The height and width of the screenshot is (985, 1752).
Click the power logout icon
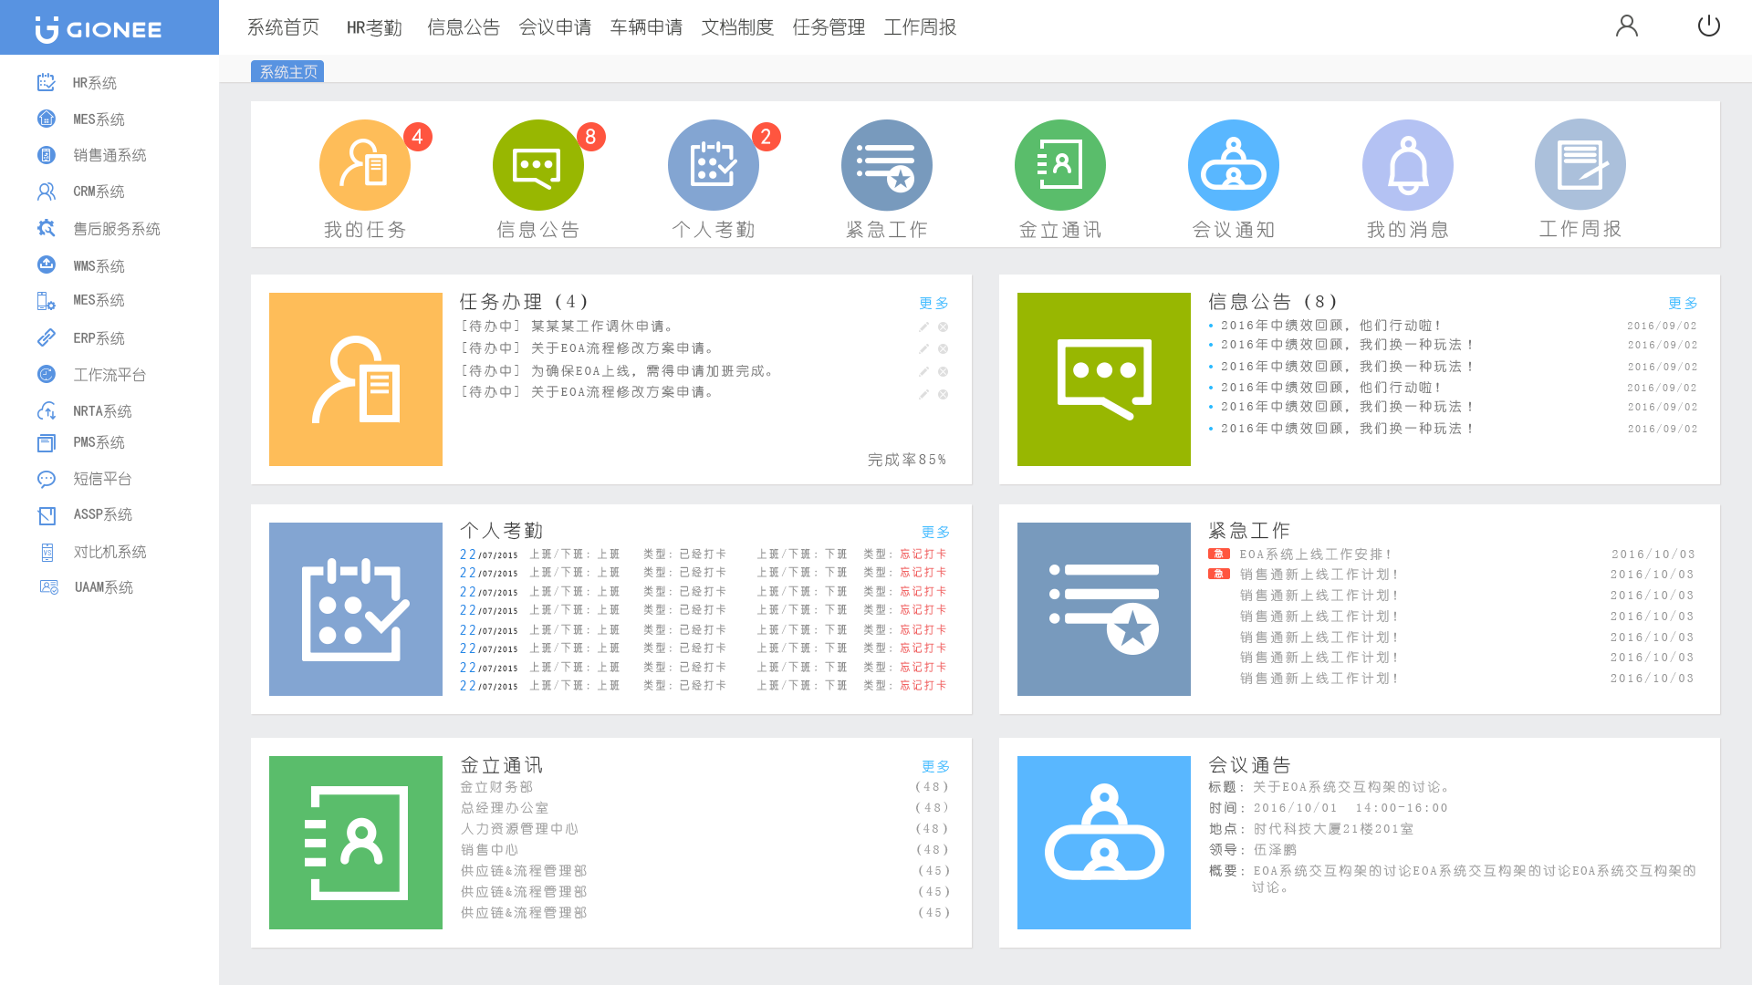click(1708, 26)
